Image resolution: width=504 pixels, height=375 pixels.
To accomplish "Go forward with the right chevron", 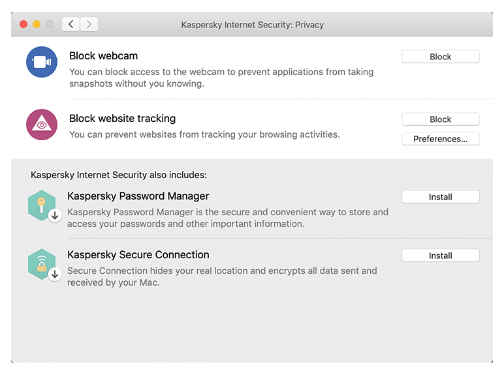I will [x=89, y=24].
